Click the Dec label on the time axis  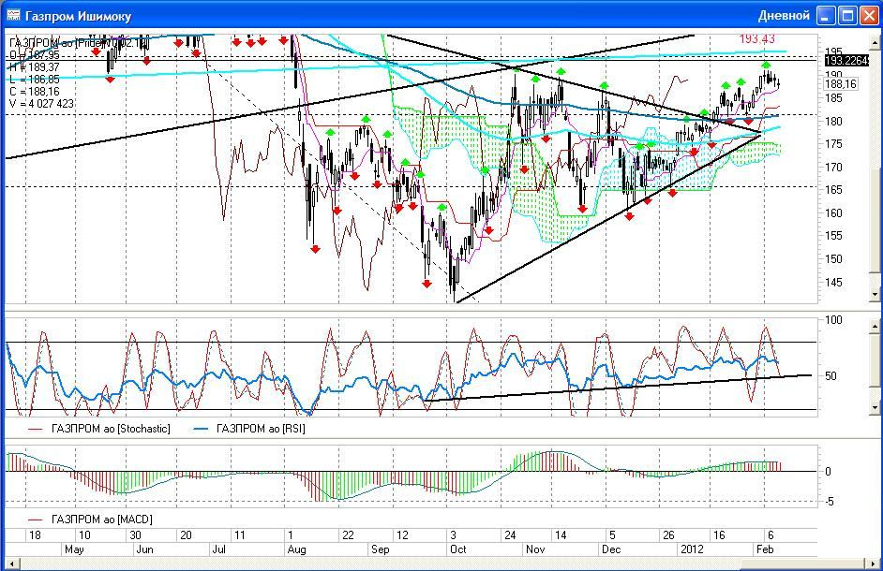coord(611,549)
